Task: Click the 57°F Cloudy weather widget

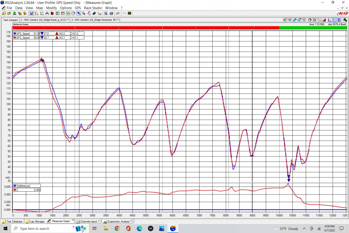Action: pyautogui.click(x=286, y=228)
